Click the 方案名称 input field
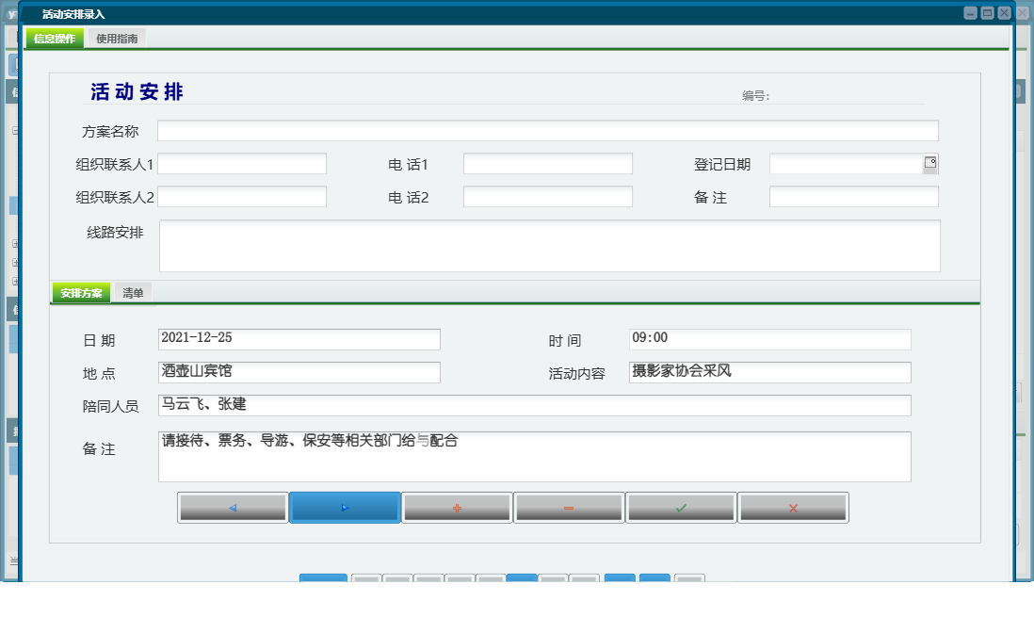This screenshot has width=1034, height=617. 547,131
